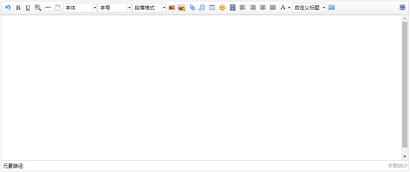
Task: Align text to the left
Action: pyautogui.click(x=242, y=7)
